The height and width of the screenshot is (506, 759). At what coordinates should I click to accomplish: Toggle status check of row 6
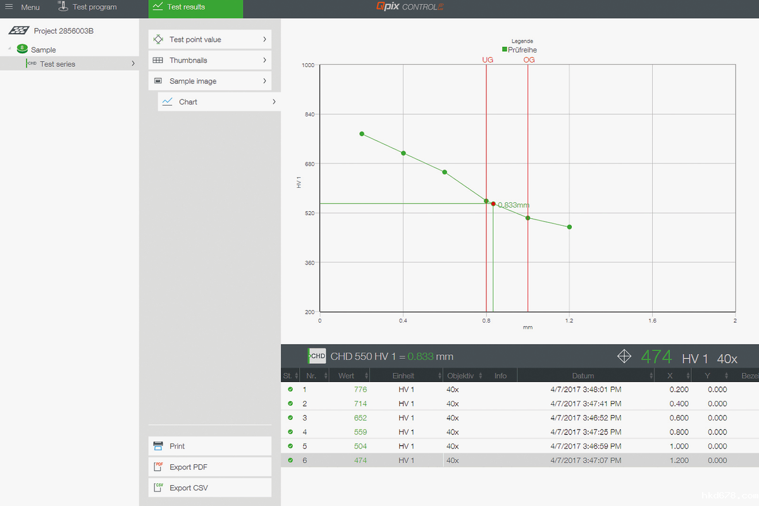click(x=290, y=460)
